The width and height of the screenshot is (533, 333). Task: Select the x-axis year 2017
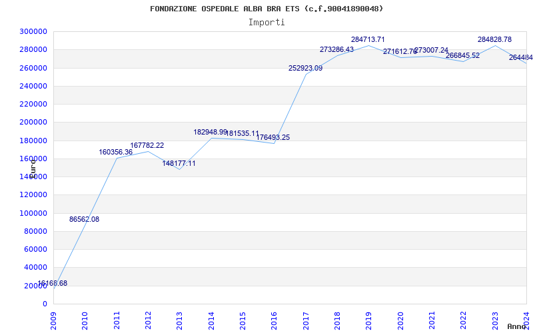[306, 321]
